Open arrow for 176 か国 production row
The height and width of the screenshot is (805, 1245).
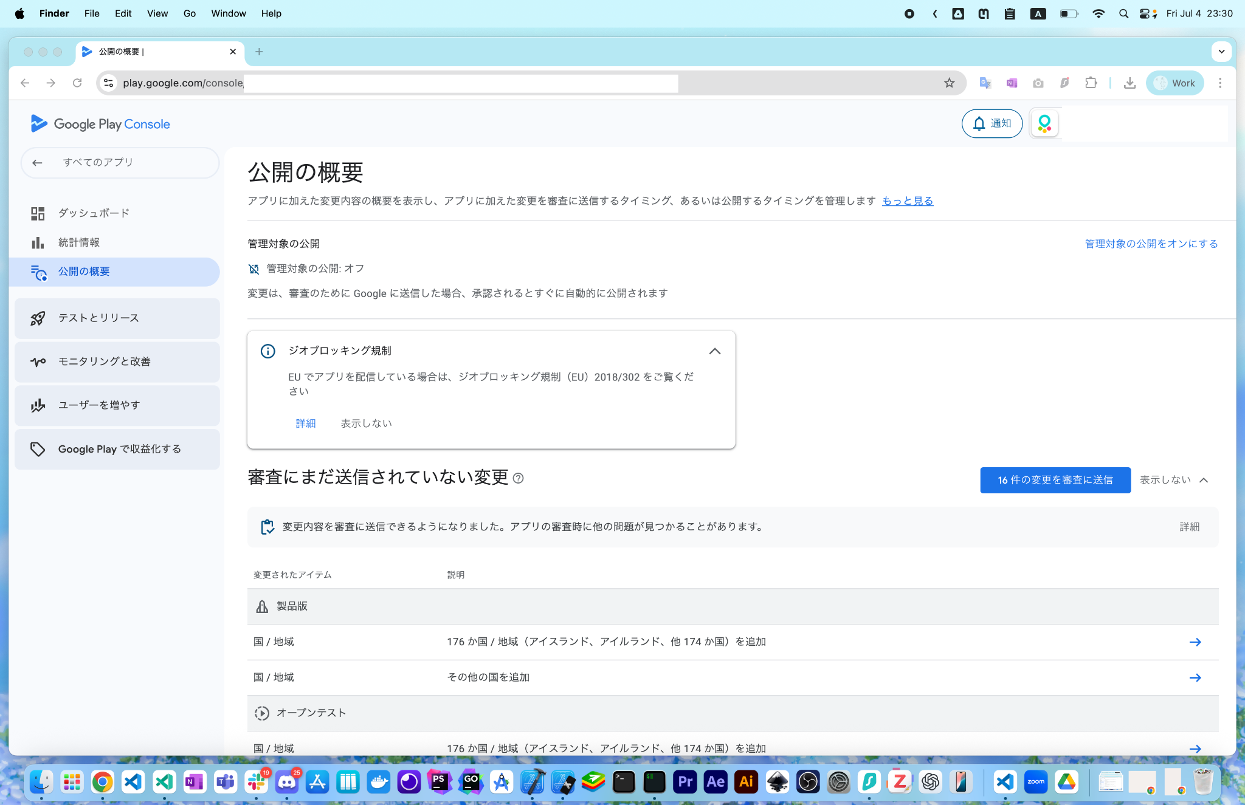tap(1195, 642)
